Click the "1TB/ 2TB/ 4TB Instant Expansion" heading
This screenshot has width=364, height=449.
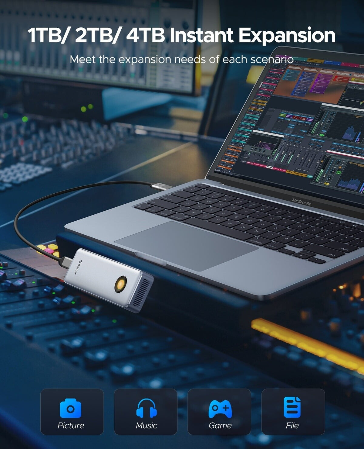pos(182,35)
